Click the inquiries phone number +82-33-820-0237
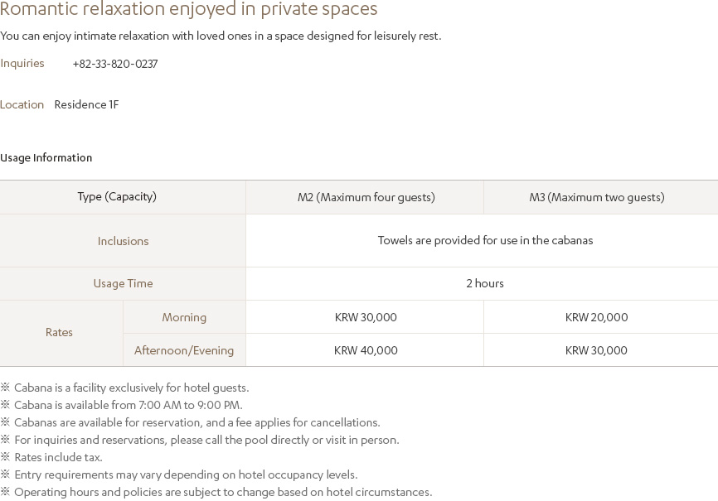 click(x=115, y=64)
